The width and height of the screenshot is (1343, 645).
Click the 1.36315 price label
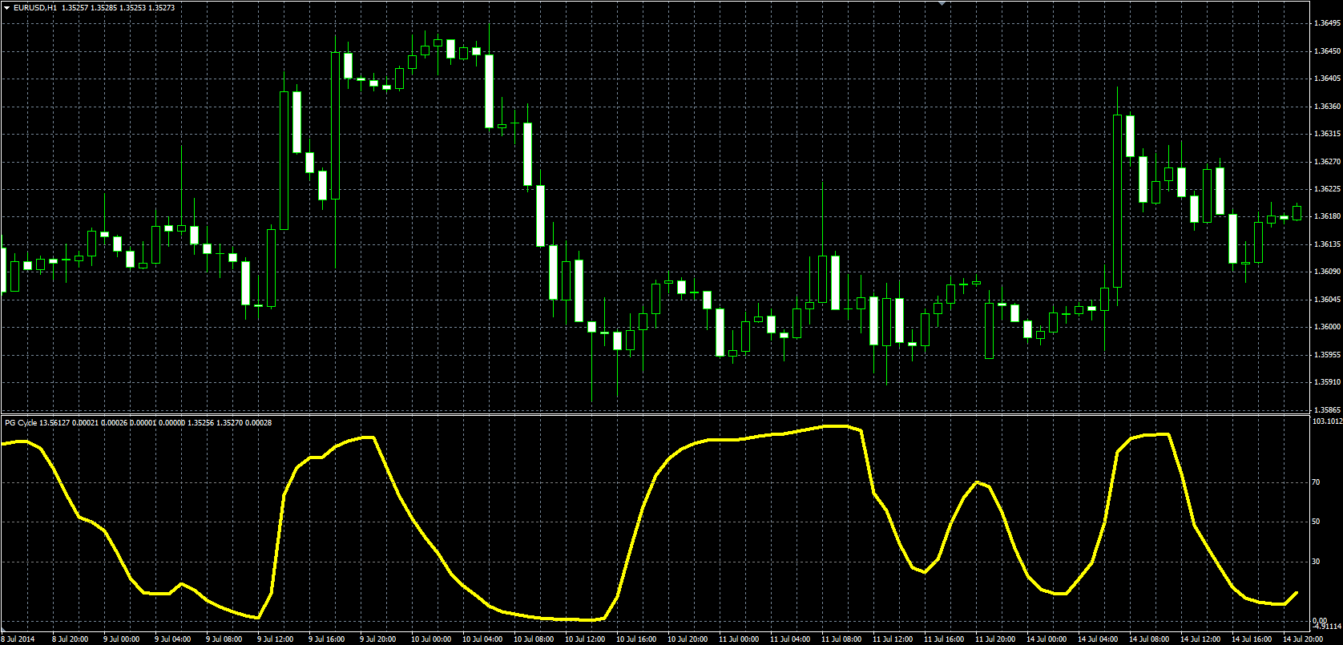1327,134
